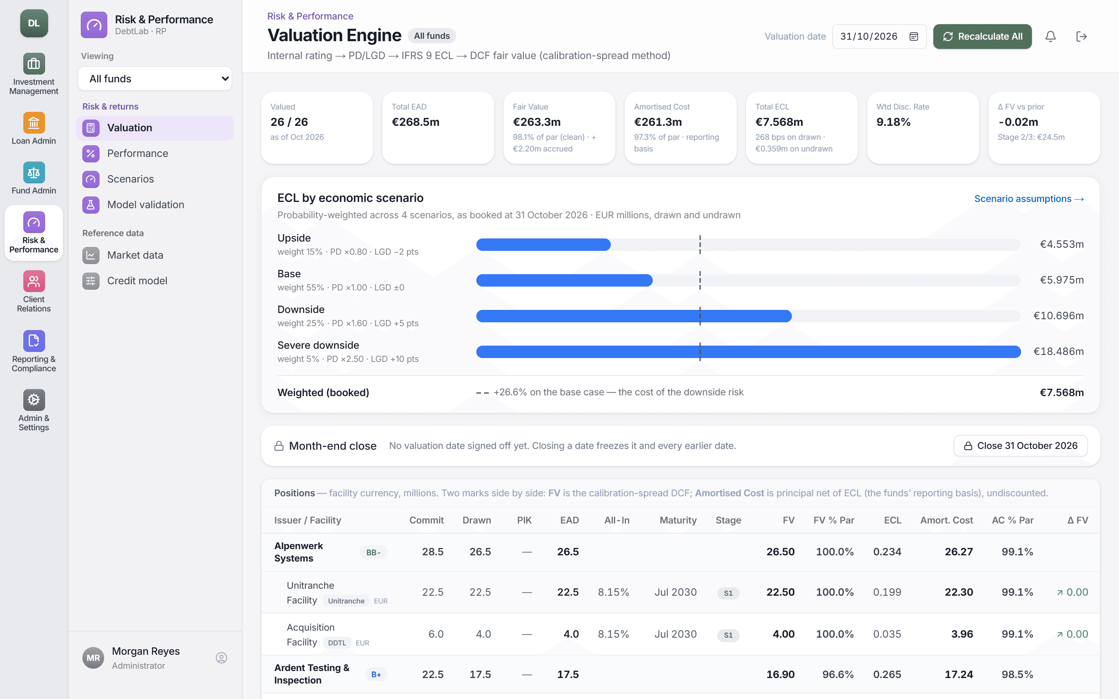The height and width of the screenshot is (699, 1119).
Task: Click the MR avatar
Action: click(x=93, y=658)
